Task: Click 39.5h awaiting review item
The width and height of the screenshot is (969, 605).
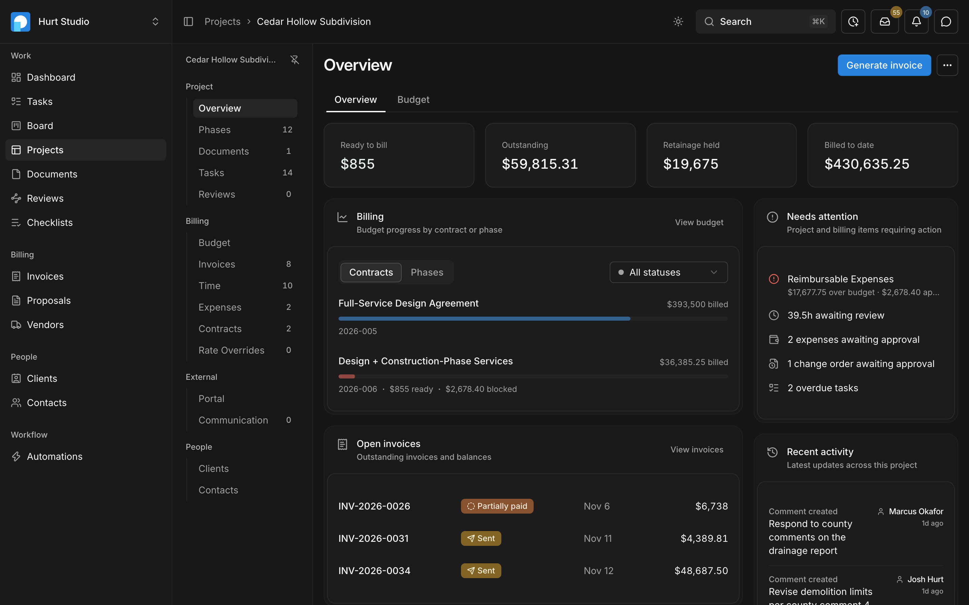Action: click(856, 316)
